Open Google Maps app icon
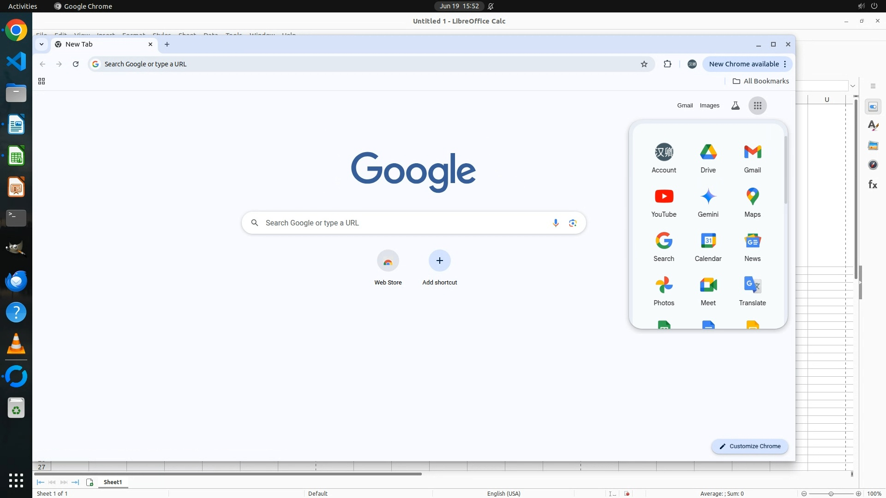886x498 pixels. (752, 202)
